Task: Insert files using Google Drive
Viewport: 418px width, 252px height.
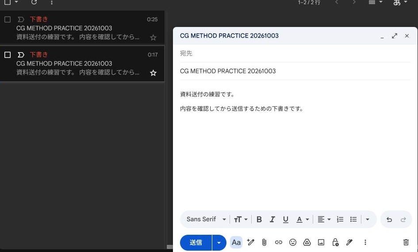Action: pos(307,242)
